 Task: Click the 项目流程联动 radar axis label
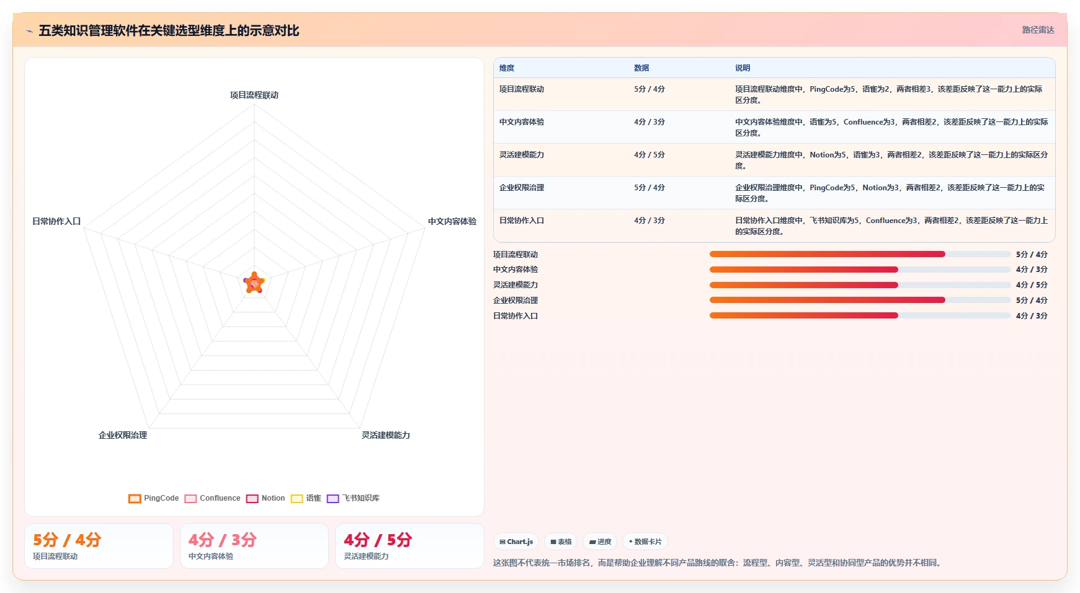[254, 95]
